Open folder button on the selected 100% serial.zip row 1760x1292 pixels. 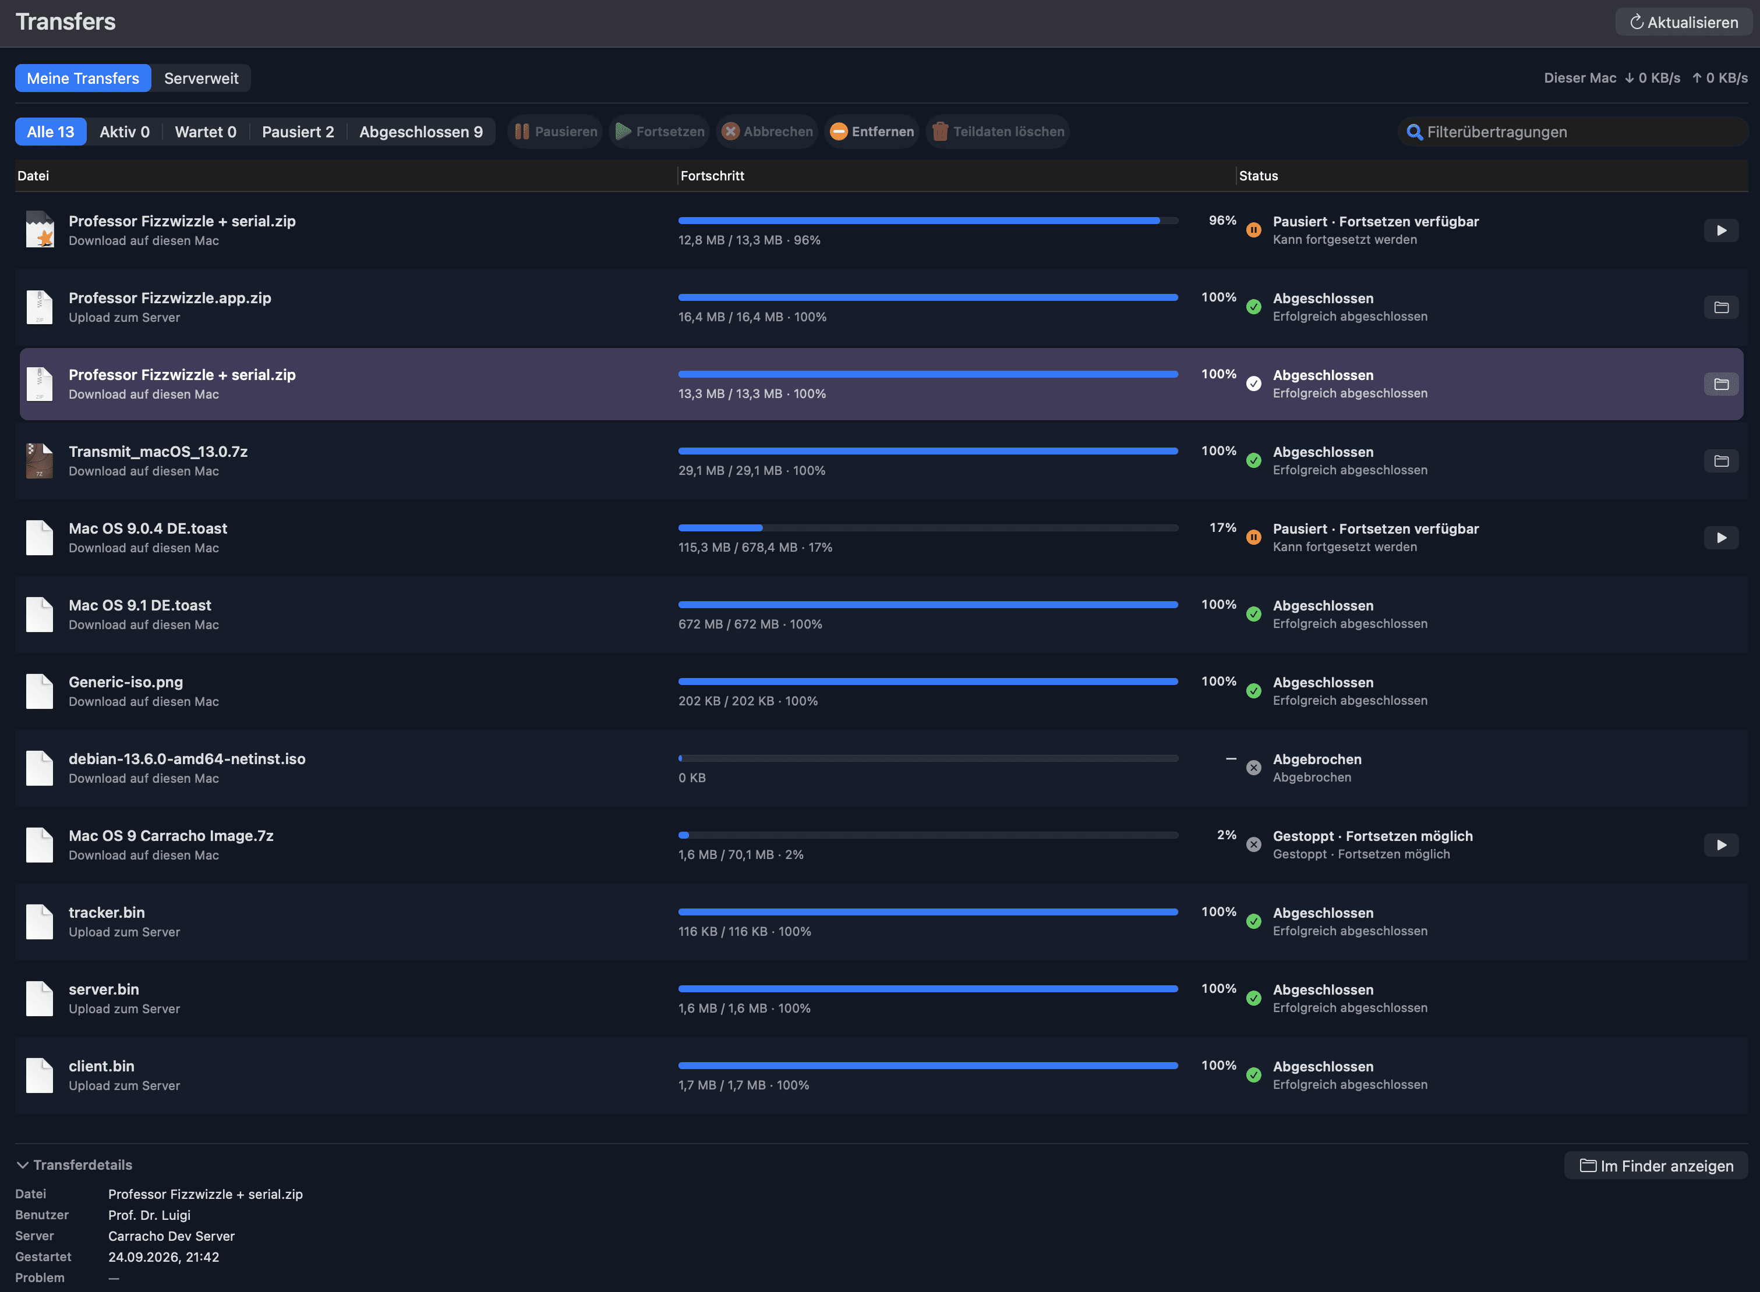1721,384
